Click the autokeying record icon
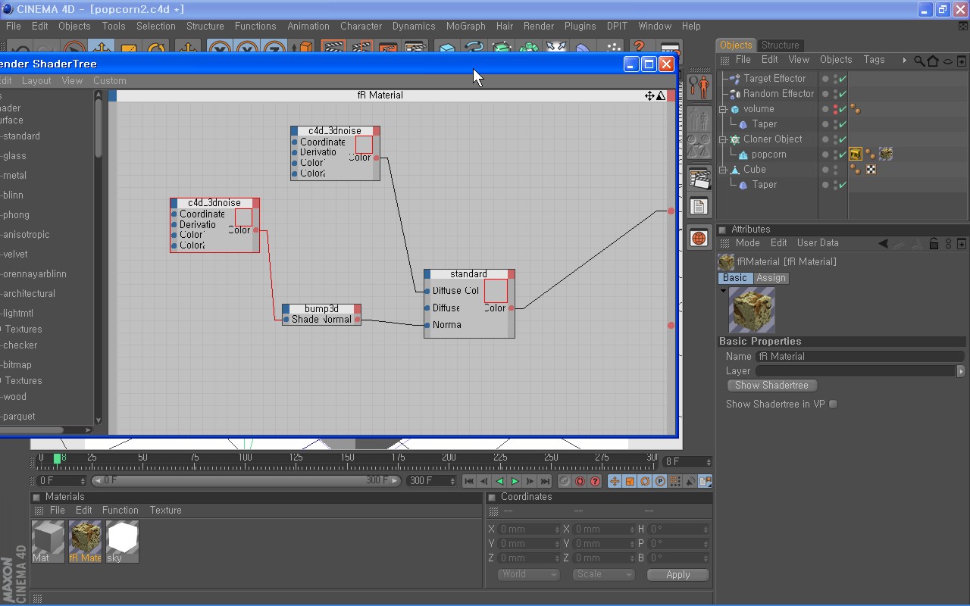 580,481
